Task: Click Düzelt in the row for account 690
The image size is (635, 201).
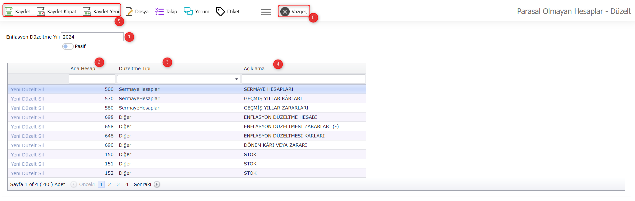Action: pos(29,145)
